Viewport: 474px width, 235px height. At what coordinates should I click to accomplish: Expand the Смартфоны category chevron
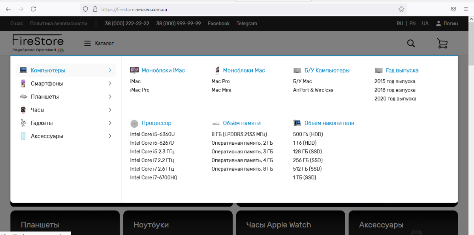coord(110,84)
